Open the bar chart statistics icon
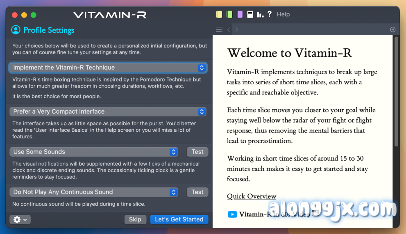Screen dimensions: 406x234 (x=260, y=14)
